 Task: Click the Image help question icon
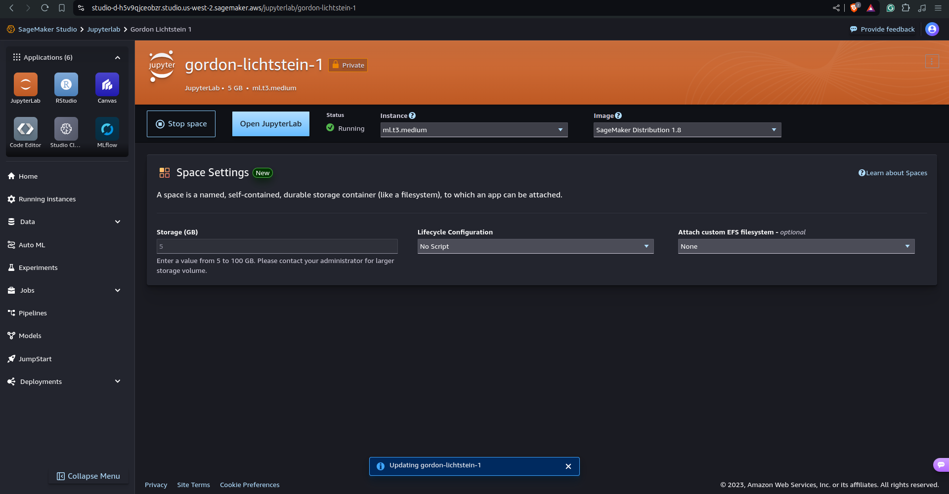point(618,115)
